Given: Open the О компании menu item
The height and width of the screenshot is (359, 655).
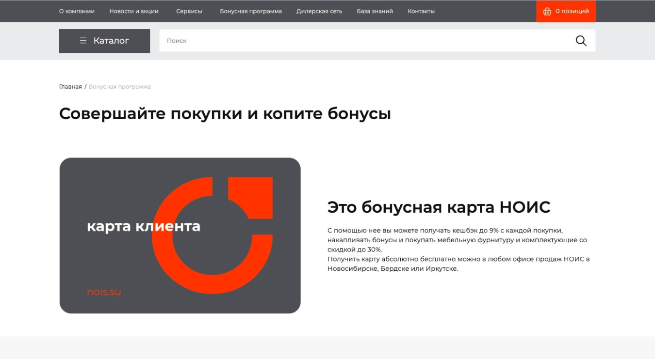Looking at the screenshot, I should pyautogui.click(x=77, y=11).
